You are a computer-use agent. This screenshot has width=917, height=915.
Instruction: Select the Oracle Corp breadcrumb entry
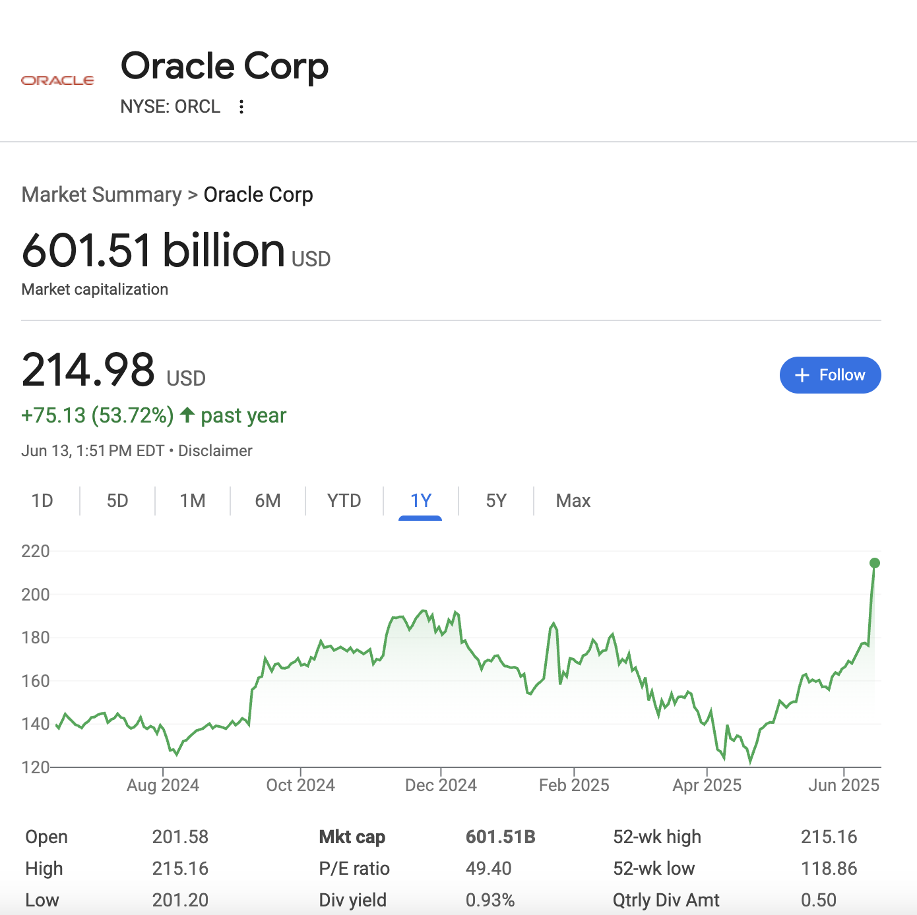click(259, 194)
